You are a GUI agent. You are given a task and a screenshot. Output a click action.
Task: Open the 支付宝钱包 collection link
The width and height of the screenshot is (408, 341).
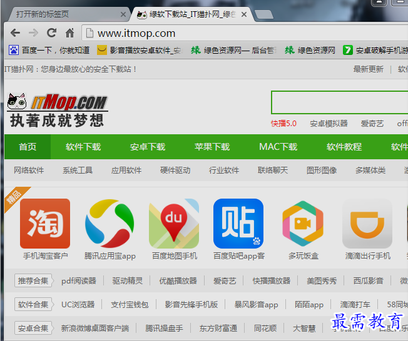tap(130, 304)
